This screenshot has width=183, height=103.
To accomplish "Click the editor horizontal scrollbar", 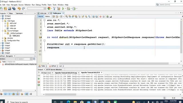I will pyautogui.click(x=114, y=64).
